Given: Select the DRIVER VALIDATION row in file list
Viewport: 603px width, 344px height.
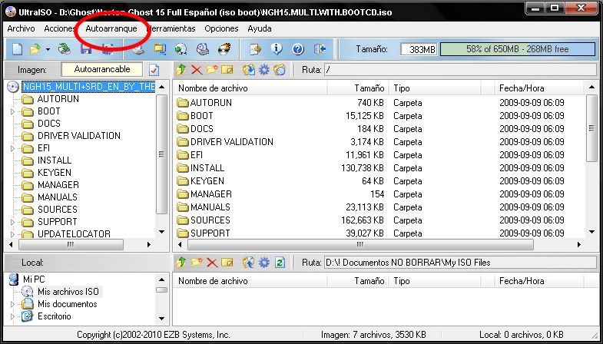Looking at the screenshot, I should (379, 142).
